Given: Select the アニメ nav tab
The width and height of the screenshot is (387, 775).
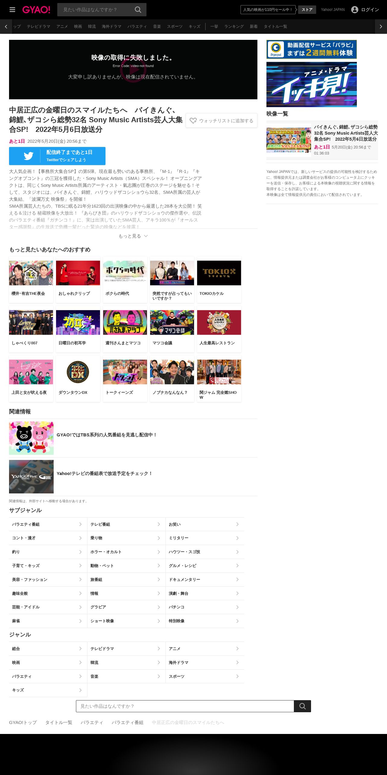Looking at the screenshot, I should click(x=62, y=27).
